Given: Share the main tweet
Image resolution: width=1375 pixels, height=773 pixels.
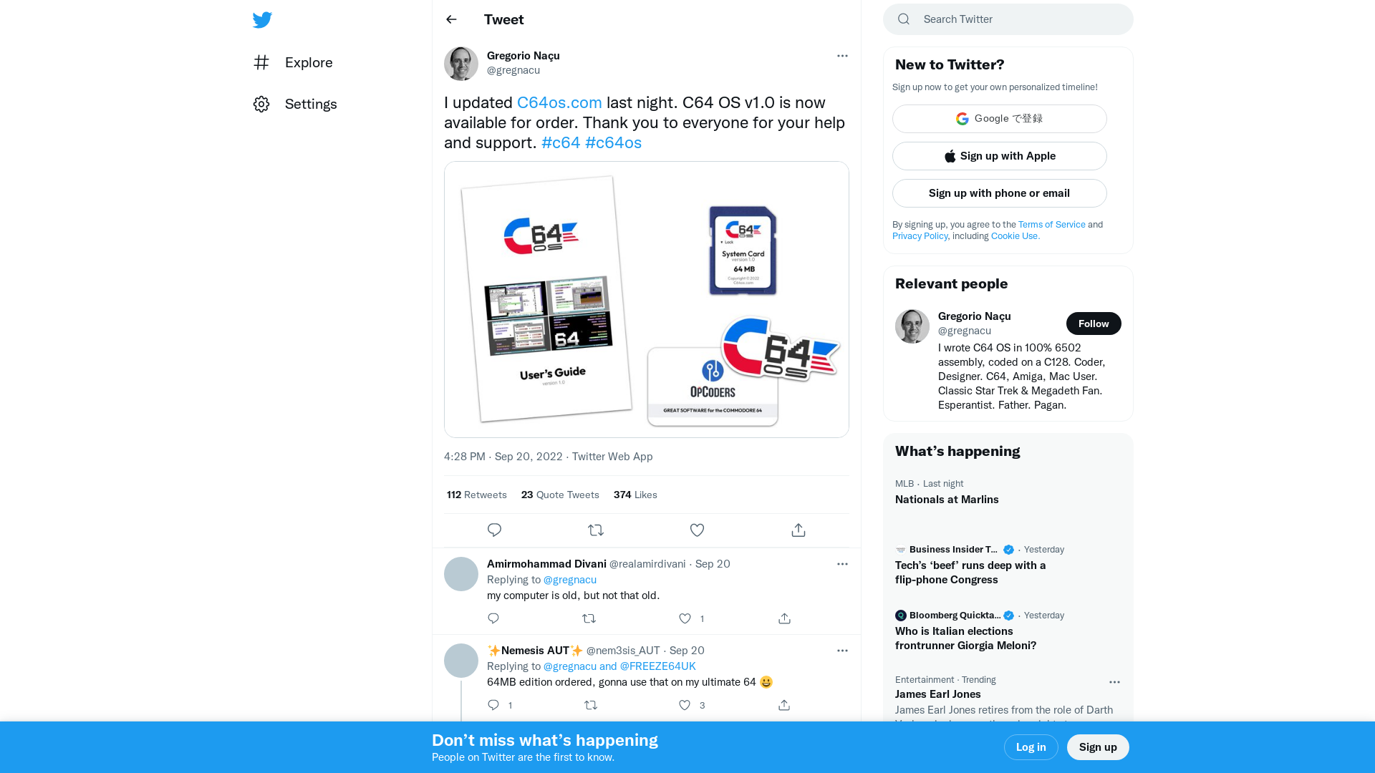Looking at the screenshot, I should tap(799, 530).
